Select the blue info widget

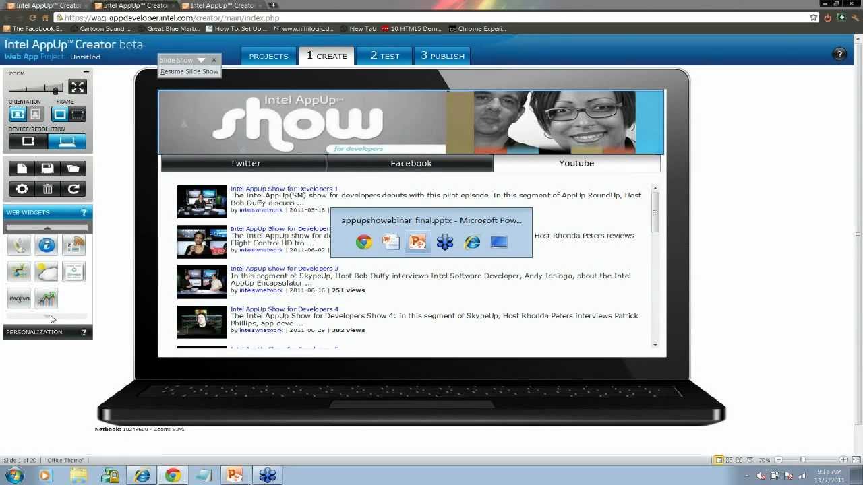tap(47, 245)
